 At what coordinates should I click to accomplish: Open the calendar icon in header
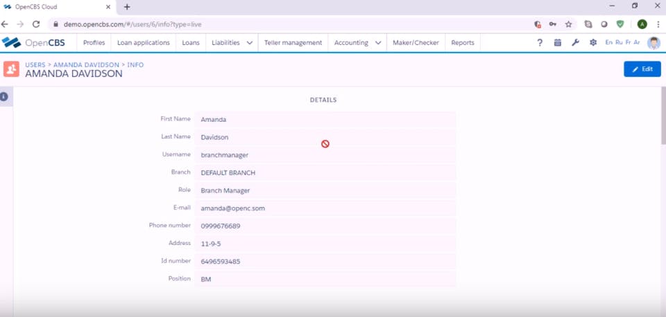558,42
